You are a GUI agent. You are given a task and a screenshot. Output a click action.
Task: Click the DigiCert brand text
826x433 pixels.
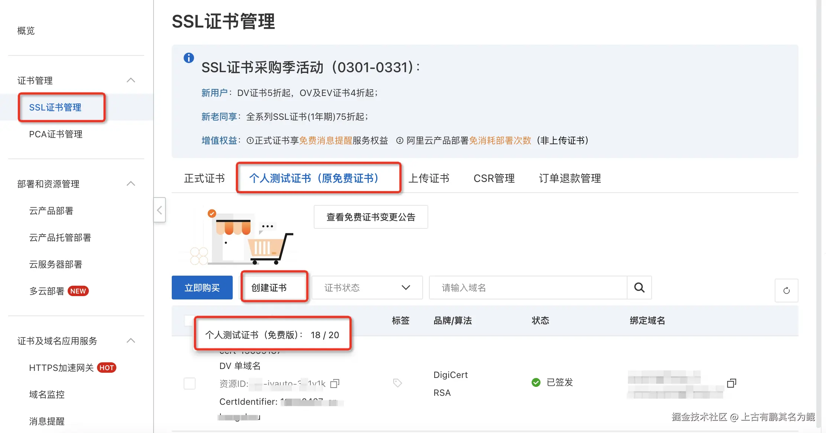451,375
